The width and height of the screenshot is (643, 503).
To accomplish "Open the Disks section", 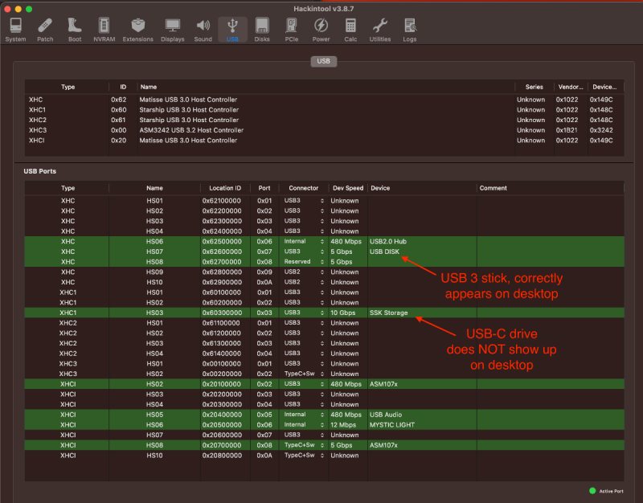I will [x=262, y=28].
